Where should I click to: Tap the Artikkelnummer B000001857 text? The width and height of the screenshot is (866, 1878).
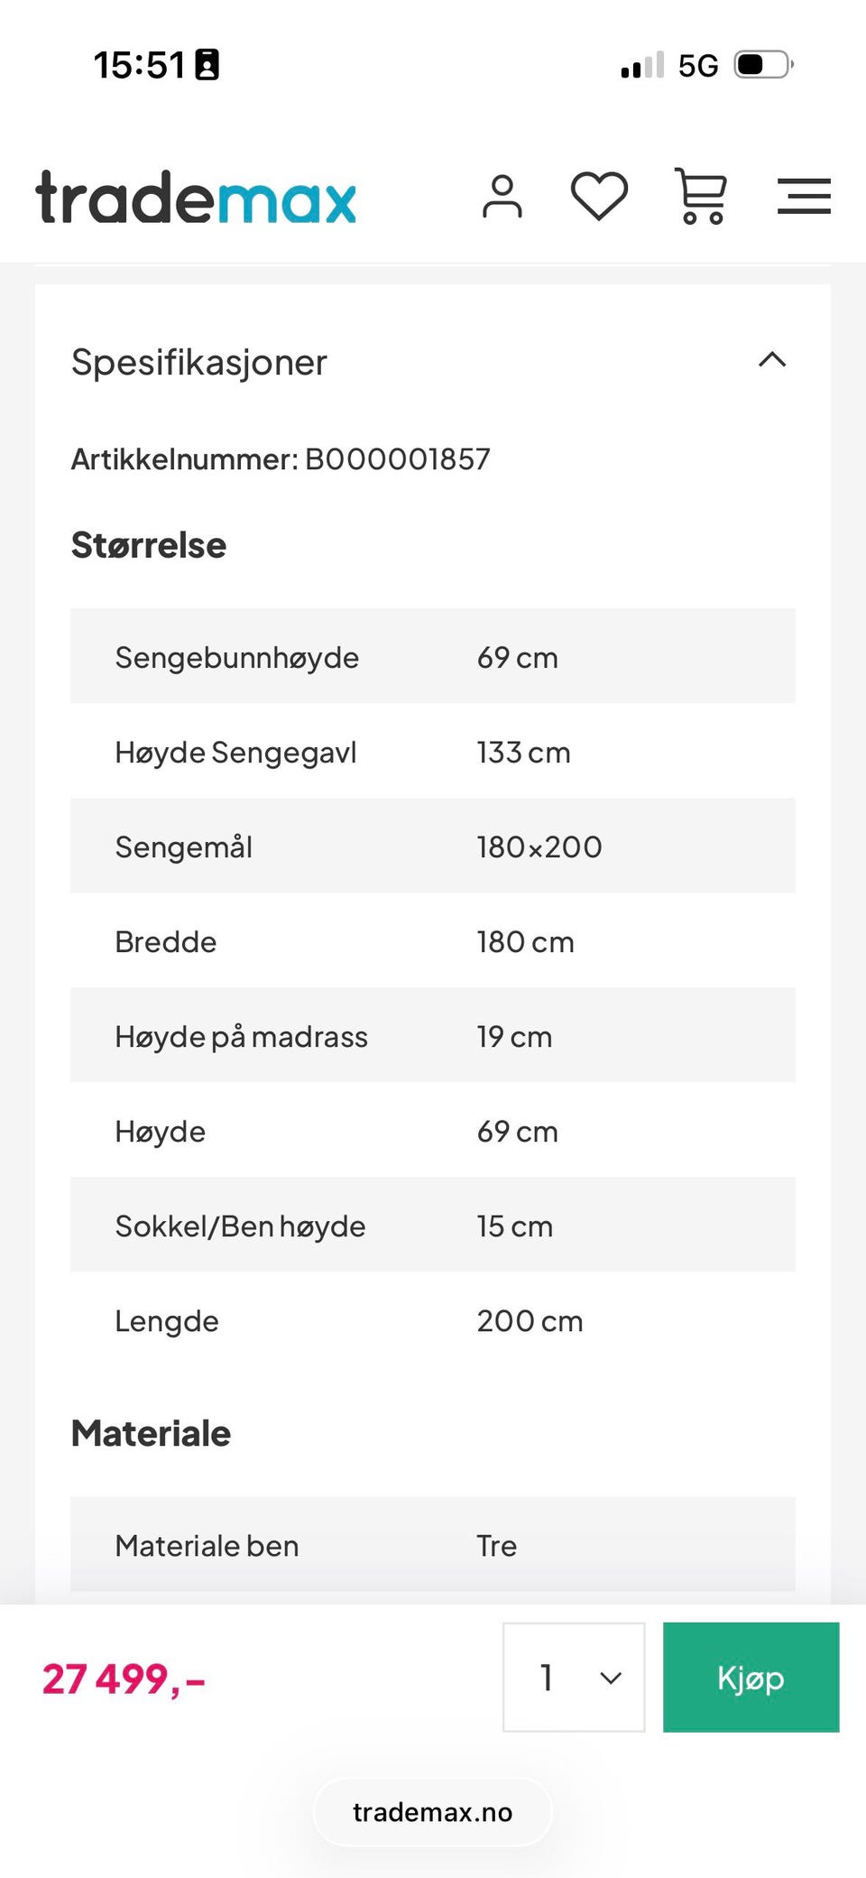(x=281, y=459)
